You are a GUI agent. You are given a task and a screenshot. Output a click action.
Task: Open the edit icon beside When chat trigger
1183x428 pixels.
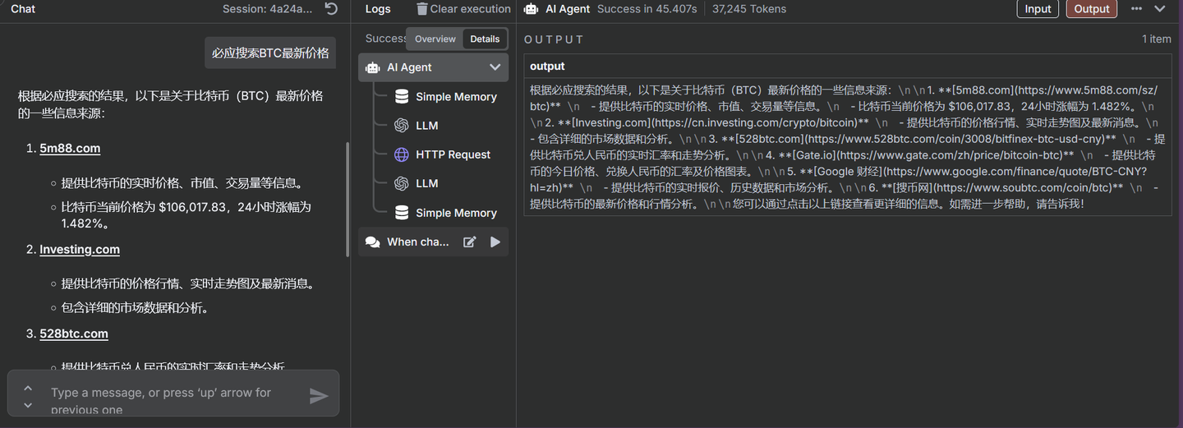tap(470, 242)
